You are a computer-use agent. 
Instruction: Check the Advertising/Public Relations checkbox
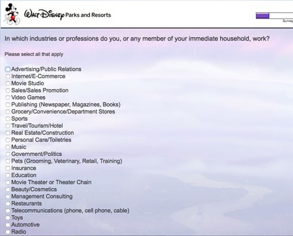tap(8, 69)
